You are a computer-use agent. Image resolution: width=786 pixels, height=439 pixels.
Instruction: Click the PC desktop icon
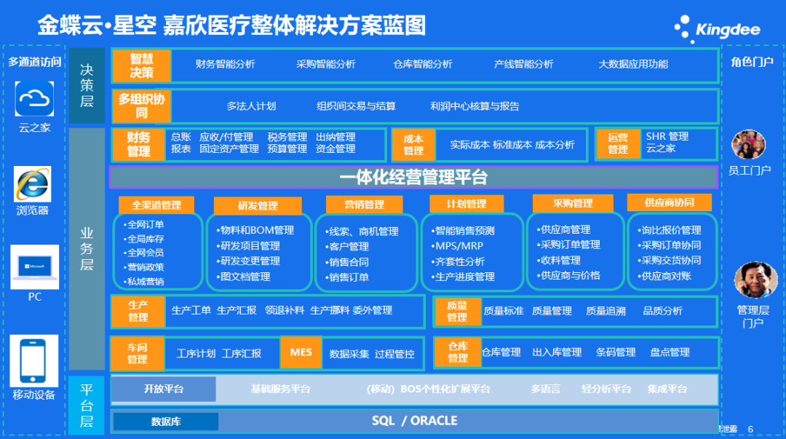click(34, 266)
